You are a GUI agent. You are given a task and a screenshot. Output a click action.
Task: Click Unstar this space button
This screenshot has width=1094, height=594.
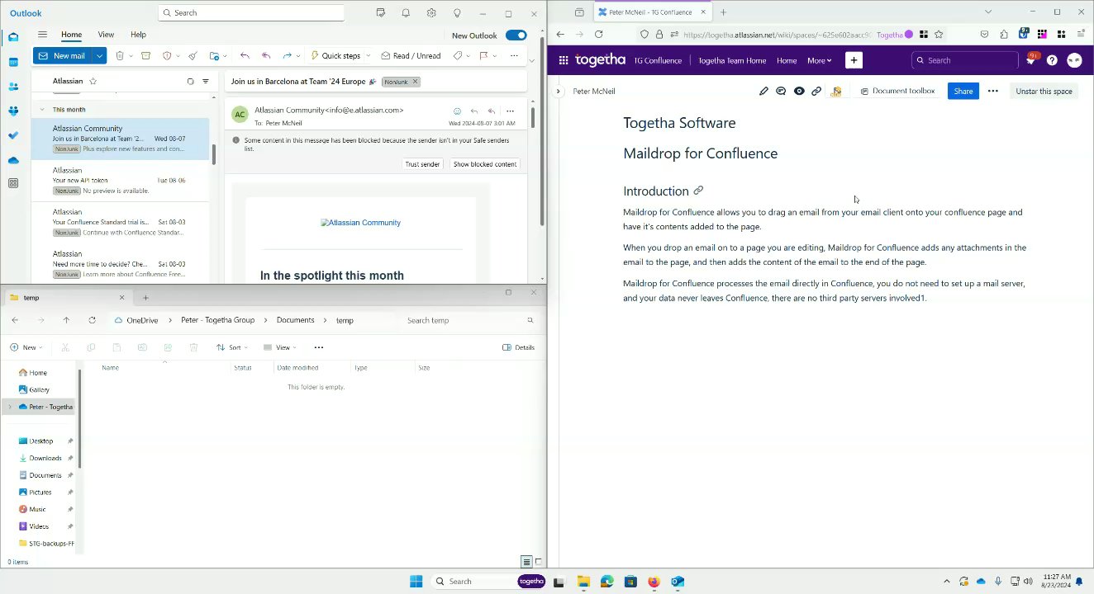click(1044, 91)
